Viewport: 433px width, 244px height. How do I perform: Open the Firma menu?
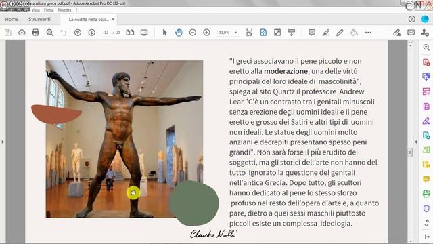pyautogui.click(x=49, y=10)
